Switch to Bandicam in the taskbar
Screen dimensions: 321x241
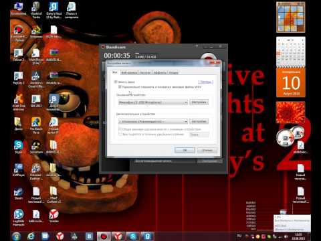(104, 236)
